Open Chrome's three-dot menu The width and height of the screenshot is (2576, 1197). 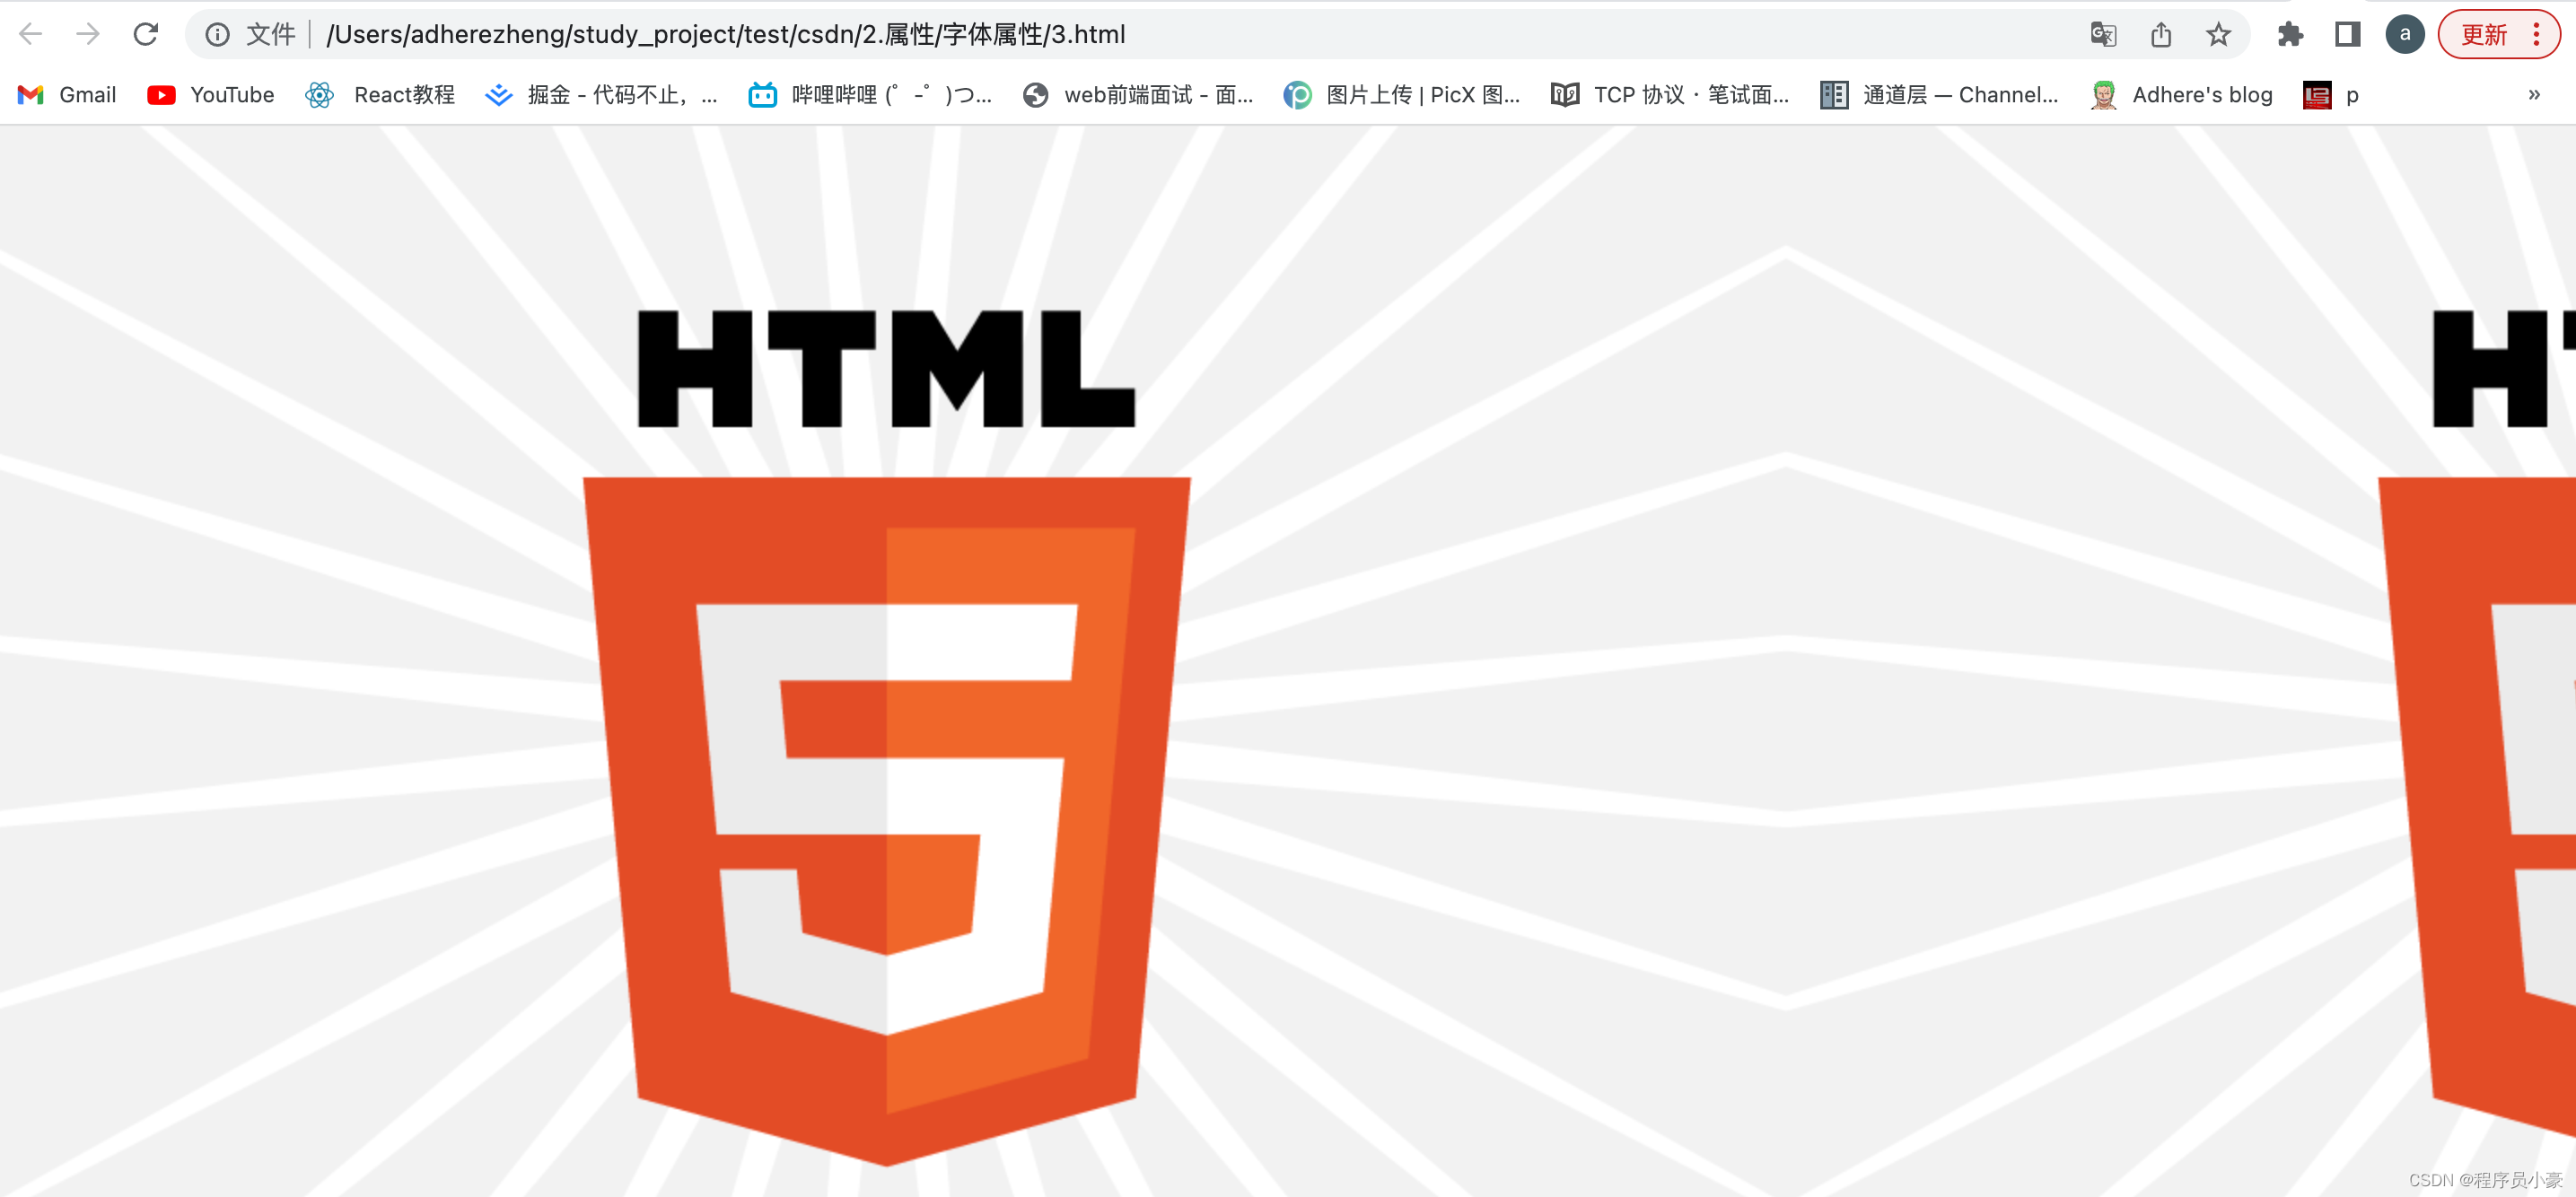pyautogui.click(x=2537, y=35)
